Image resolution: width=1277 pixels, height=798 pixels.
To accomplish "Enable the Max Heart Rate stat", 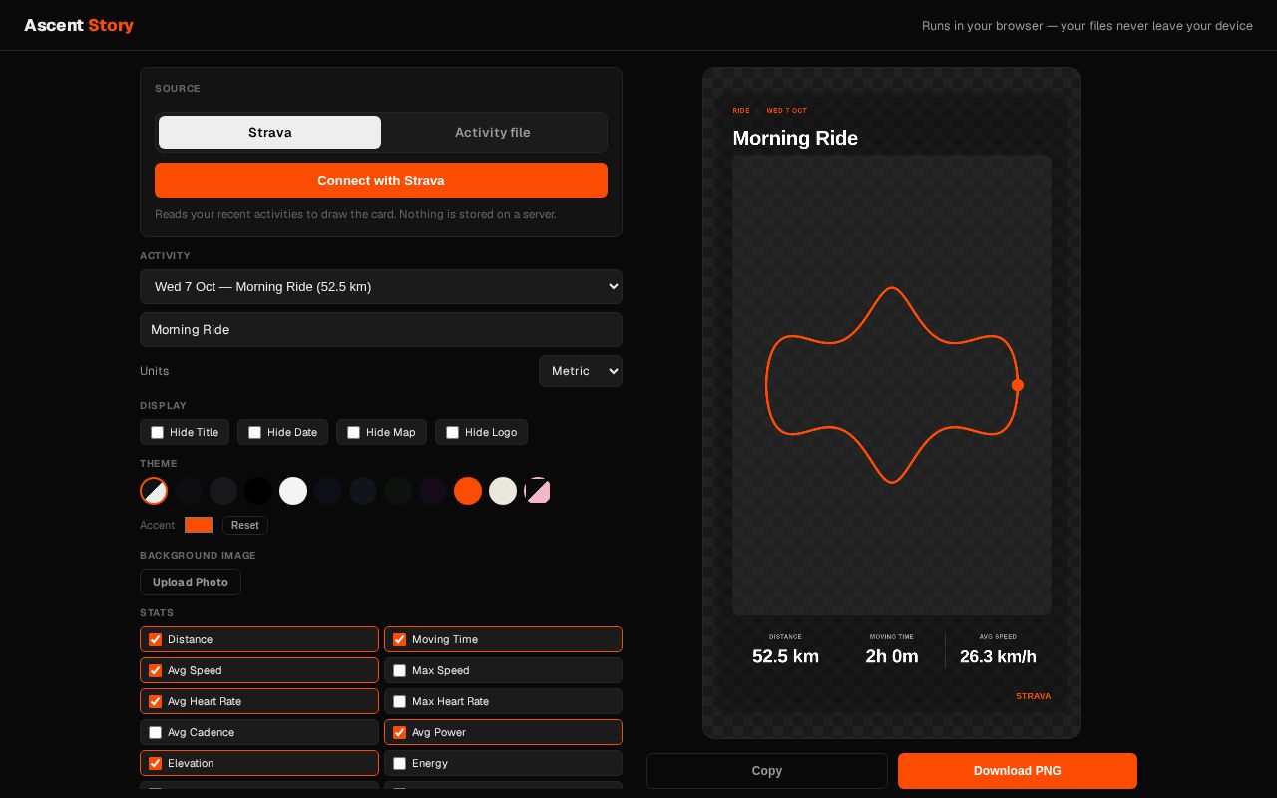I will click(399, 701).
